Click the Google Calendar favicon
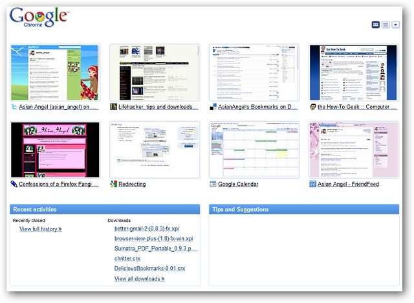The height and width of the screenshot is (303, 414). 213,184
